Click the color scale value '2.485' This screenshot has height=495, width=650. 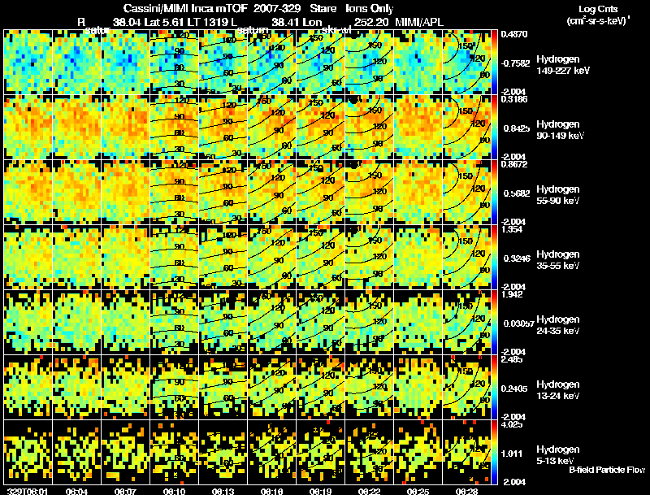click(x=512, y=359)
